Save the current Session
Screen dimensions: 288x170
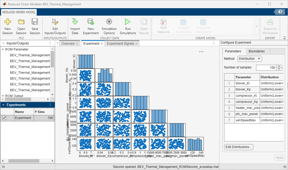point(35,26)
